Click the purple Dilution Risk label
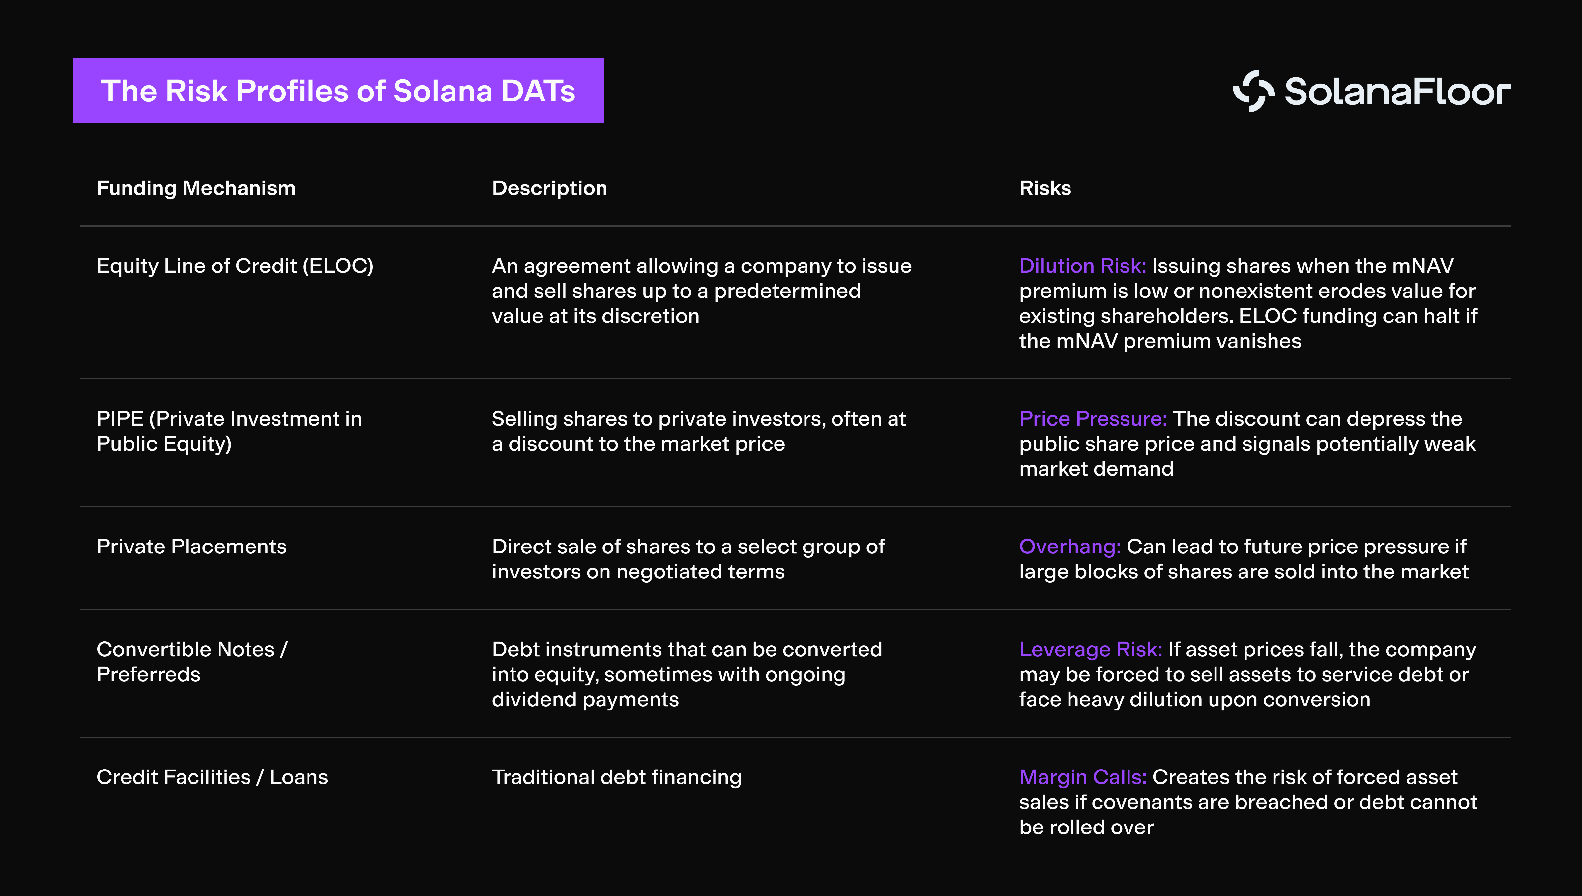The height and width of the screenshot is (896, 1582). click(x=1082, y=266)
